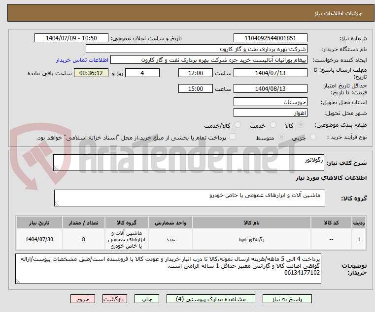The image size is (375, 312).
Task: Click the resize handle of the goods group box
Action: coord(57,204)
